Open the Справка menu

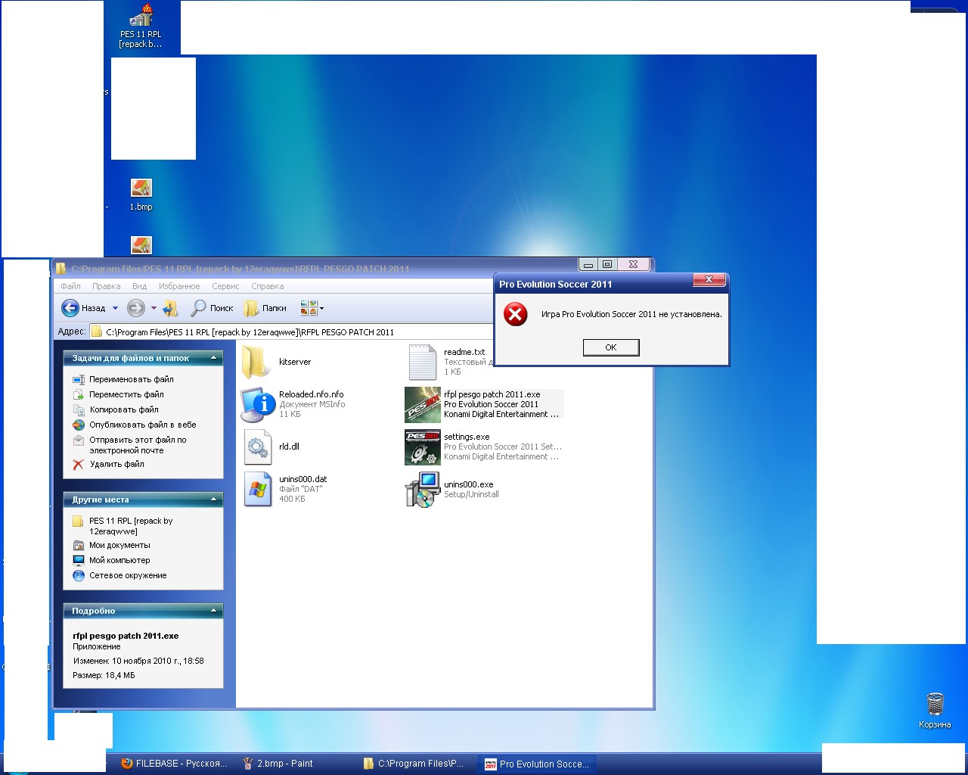(268, 286)
